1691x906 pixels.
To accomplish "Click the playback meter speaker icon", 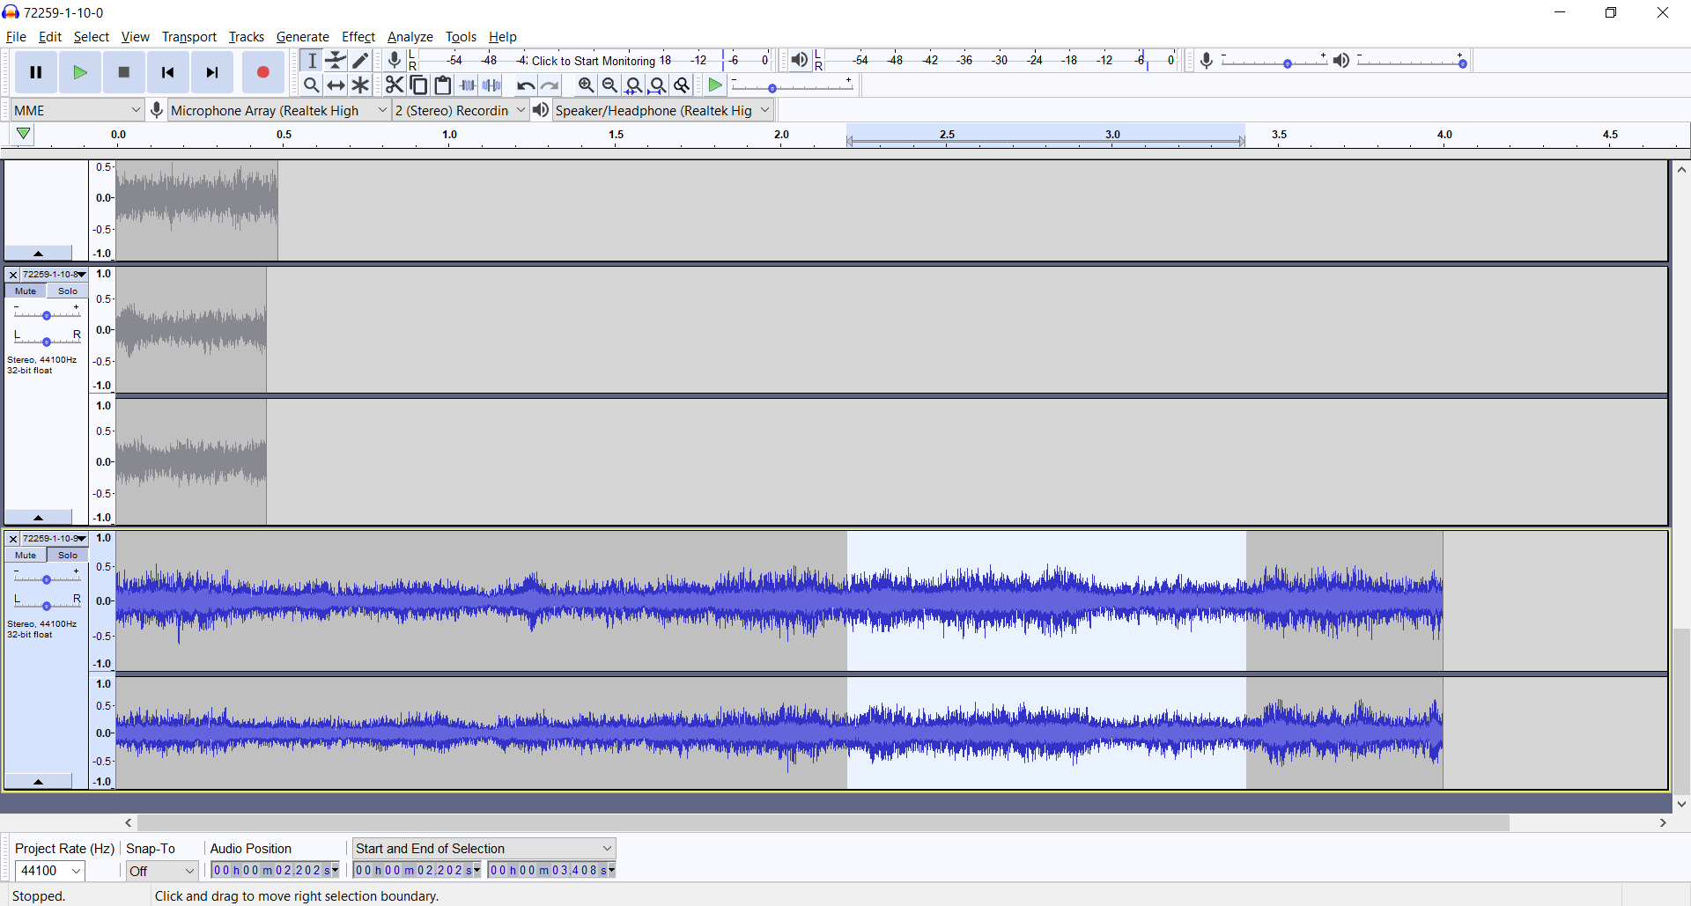I will tap(799, 60).
